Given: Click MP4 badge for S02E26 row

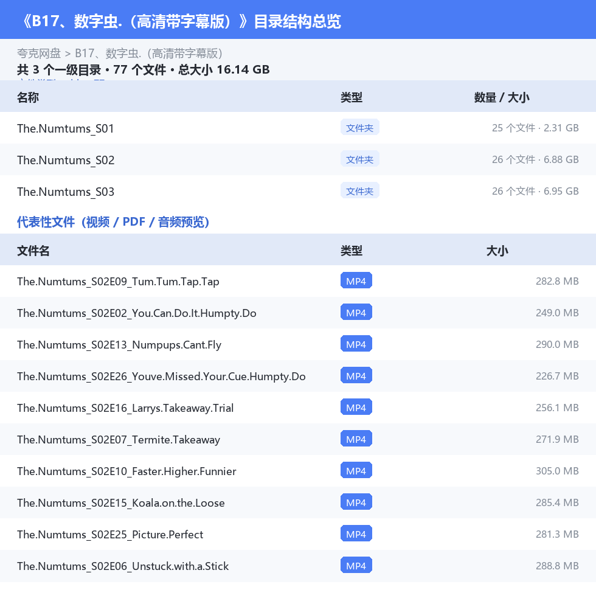Looking at the screenshot, I should pyautogui.click(x=356, y=376).
